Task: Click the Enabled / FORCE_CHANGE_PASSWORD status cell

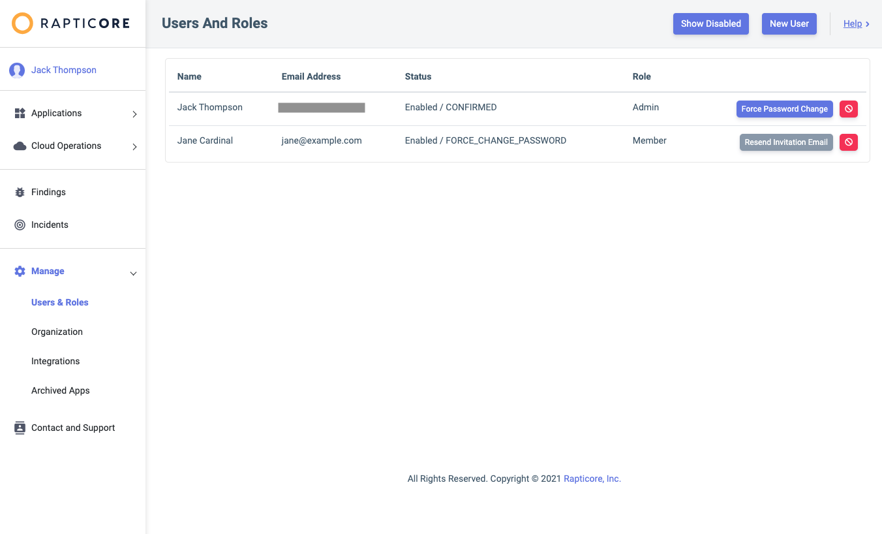Action: pos(485,140)
